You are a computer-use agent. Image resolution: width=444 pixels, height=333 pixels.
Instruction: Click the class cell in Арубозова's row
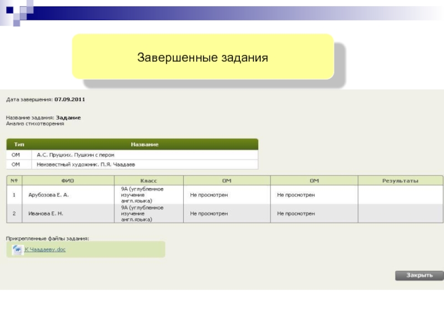click(149, 195)
